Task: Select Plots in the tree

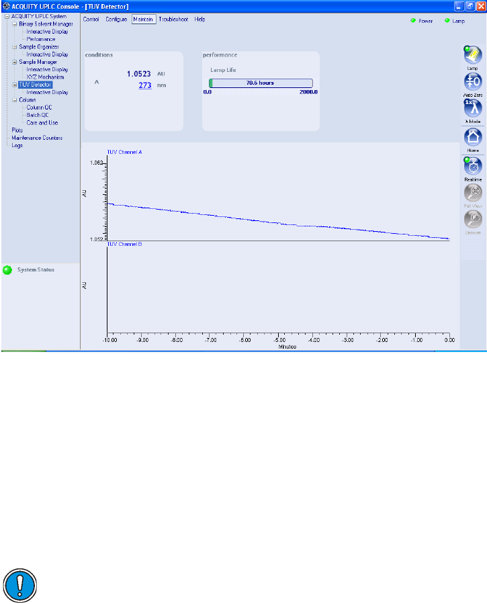Action: (17, 130)
